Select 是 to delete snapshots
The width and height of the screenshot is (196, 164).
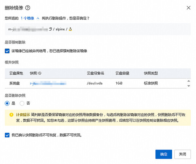[x=7, y=103]
